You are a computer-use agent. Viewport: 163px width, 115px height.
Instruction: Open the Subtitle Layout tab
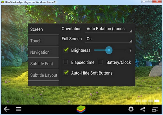pos(44,75)
